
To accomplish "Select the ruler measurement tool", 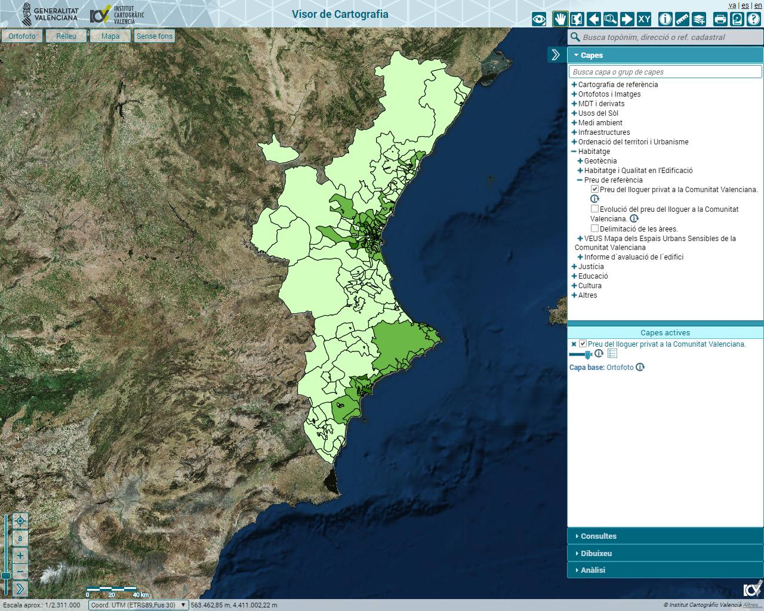I will pyautogui.click(x=682, y=19).
